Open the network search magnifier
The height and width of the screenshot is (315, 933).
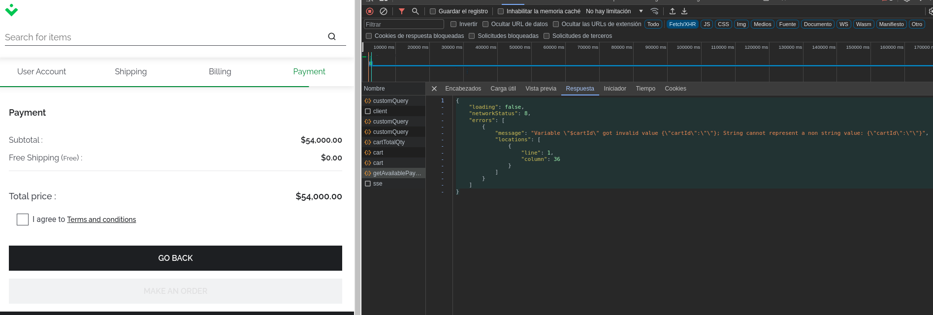click(x=416, y=11)
